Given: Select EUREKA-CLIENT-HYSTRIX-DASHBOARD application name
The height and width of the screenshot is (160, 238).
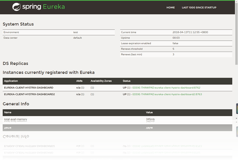Looking at the screenshot, I should [x=29, y=88].
